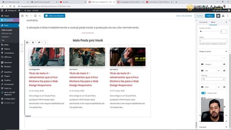The image size is (231, 130).
Task: Open comments bubble in admin bar
Action: tap(19, 10)
